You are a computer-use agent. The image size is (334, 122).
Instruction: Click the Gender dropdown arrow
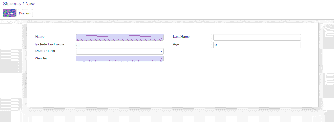point(161,58)
